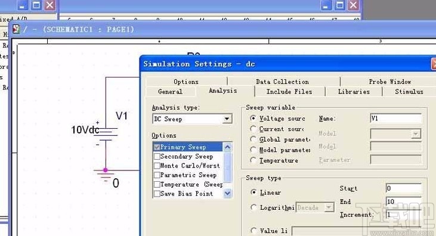Open the first Model dropdown arrow

416,134
